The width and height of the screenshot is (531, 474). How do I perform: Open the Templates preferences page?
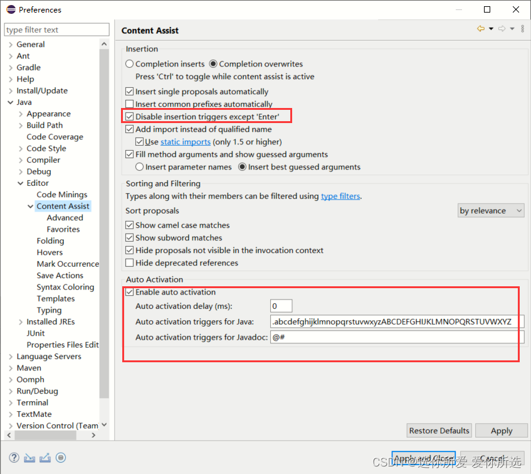click(56, 298)
